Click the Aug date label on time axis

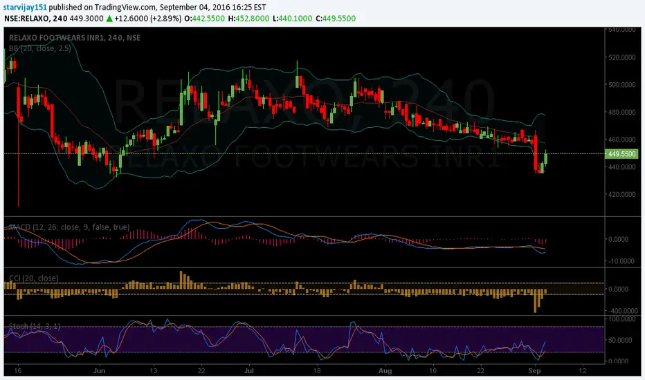tap(385, 370)
